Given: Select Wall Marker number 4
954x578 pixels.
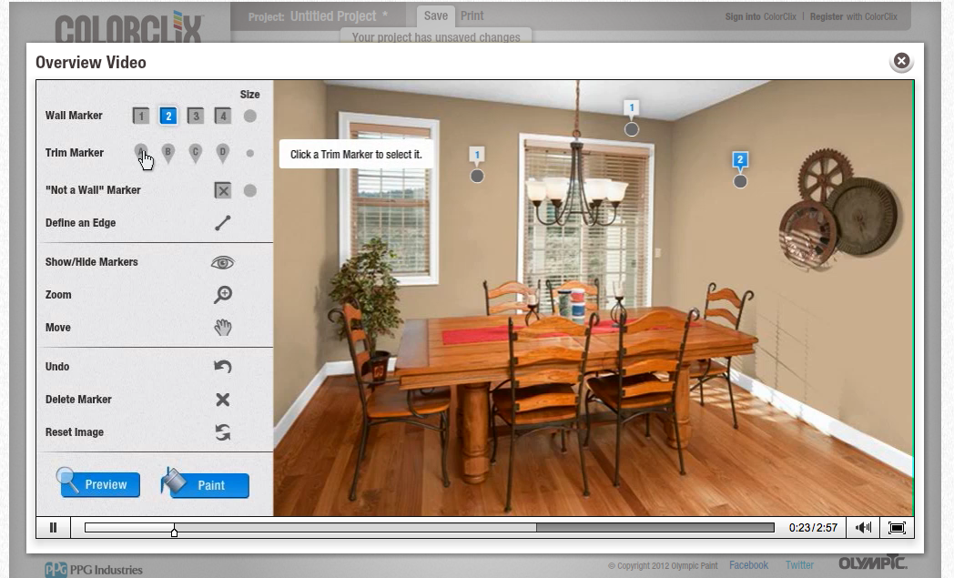Looking at the screenshot, I should (223, 116).
